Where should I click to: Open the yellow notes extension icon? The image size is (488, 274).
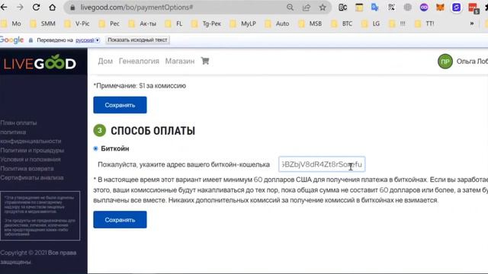pyautogui.click(x=359, y=7)
